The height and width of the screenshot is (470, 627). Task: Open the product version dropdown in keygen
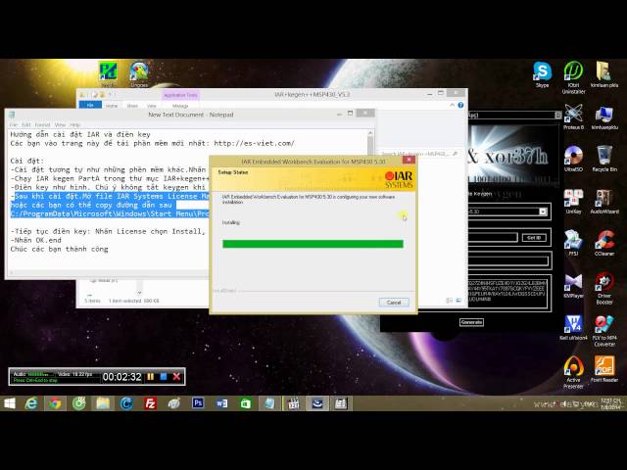[x=543, y=211]
